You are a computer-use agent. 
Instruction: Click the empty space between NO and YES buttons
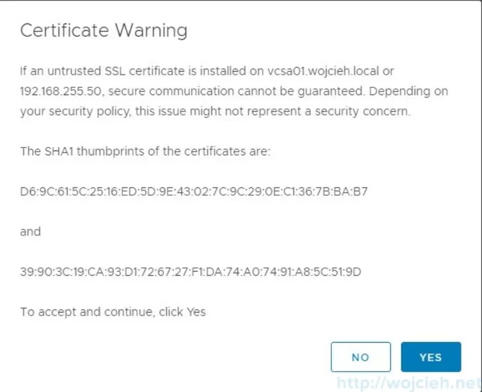tap(396, 356)
